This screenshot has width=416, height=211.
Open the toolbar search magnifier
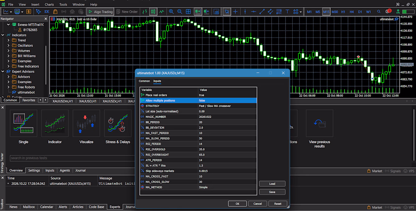coord(379,12)
